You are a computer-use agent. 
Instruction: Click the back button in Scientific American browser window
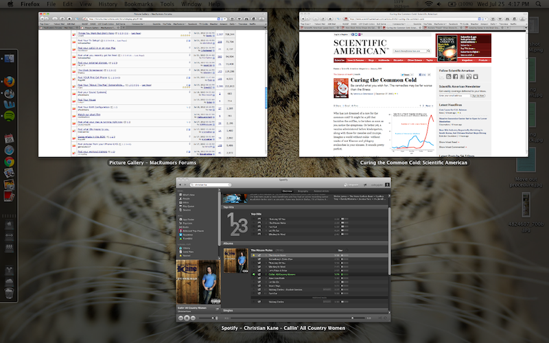303,19
